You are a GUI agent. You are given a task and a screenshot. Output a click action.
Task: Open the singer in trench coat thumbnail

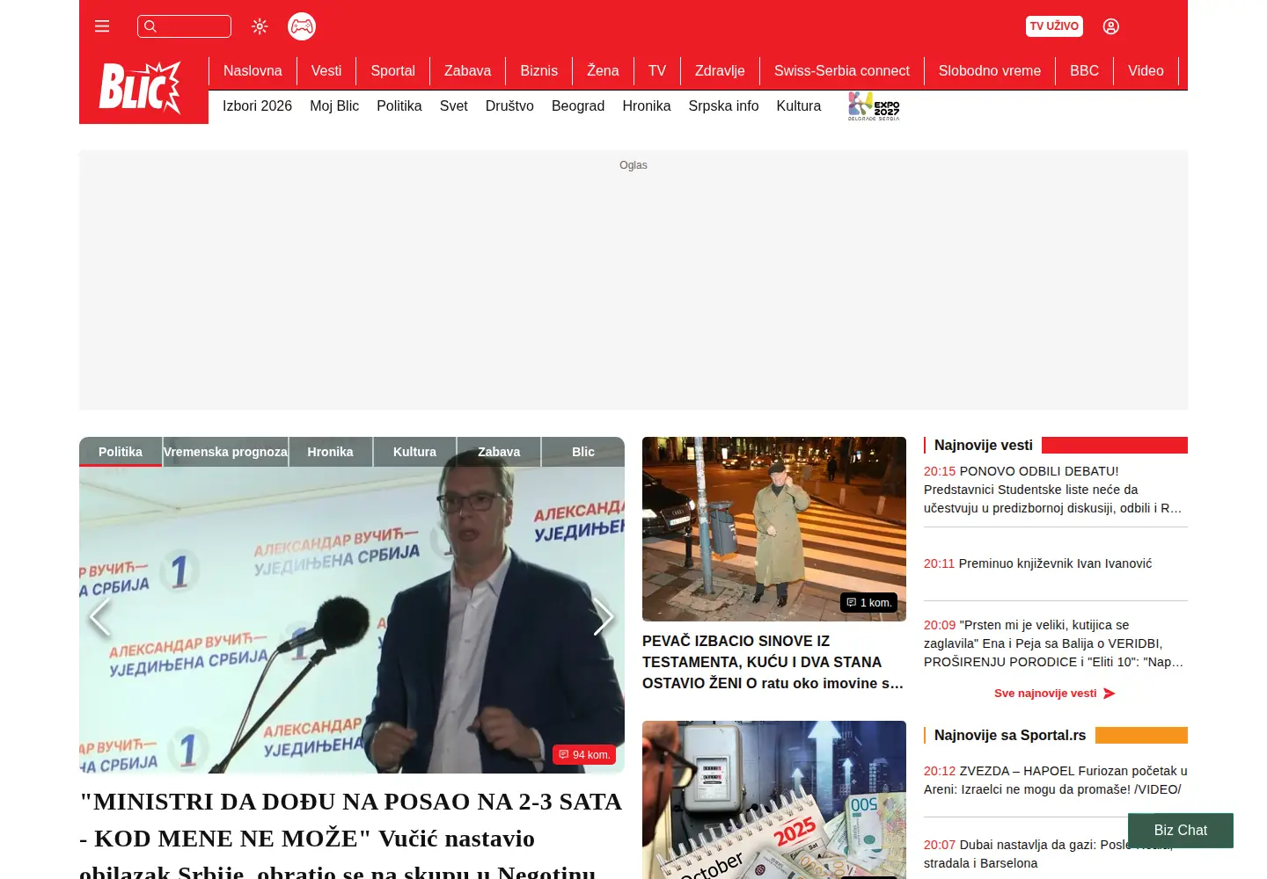coord(774,529)
